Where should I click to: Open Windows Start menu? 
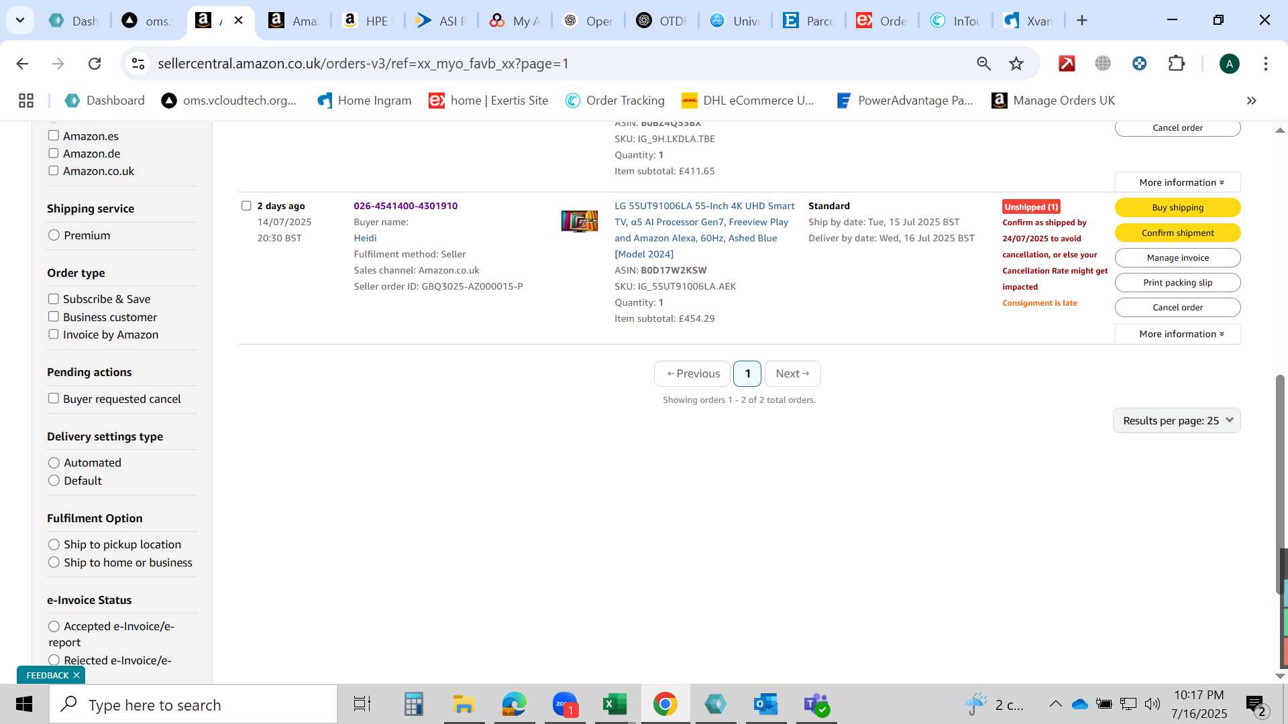(24, 705)
